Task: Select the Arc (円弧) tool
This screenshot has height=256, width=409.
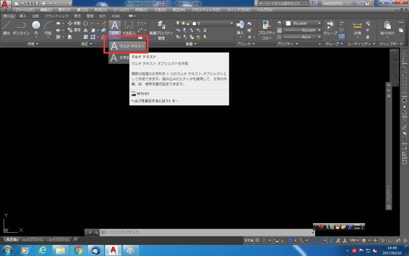Action: pos(48,28)
